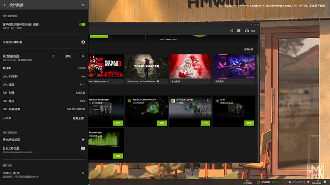Image resolution: width=330 pixels, height=185 pixels.
Task: Switch statistics view to next option
Action: click(x=82, y=56)
